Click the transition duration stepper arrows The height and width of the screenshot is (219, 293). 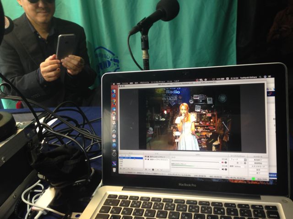pyautogui.click(x=246, y=167)
